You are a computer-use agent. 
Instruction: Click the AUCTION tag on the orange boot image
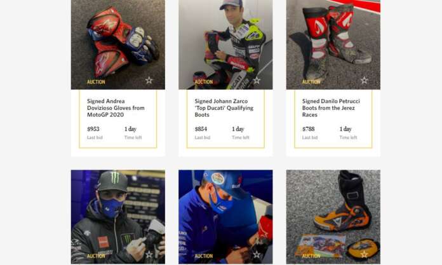point(311,256)
